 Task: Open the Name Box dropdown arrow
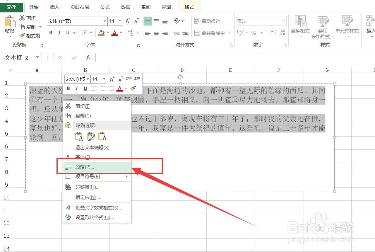[37, 57]
